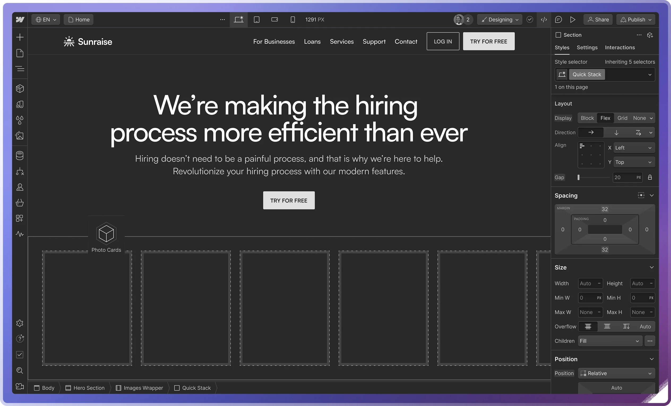Set flex direction to vertical arrow
Screen dimensions: 671x406
pyautogui.click(x=616, y=133)
